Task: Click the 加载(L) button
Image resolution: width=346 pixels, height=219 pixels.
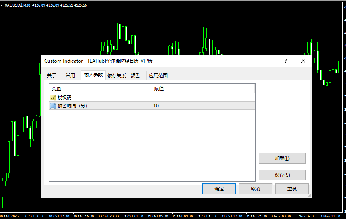Action: click(282, 158)
